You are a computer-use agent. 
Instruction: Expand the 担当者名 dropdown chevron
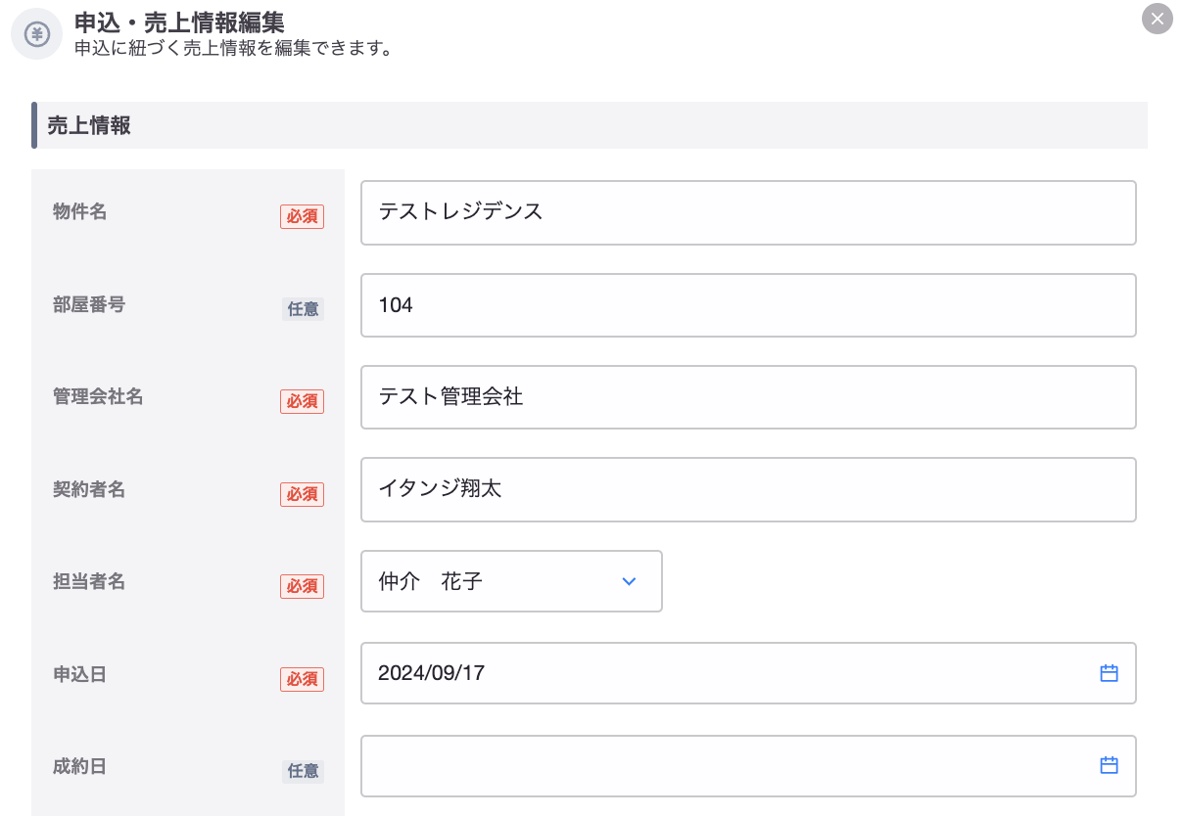tap(629, 581)
